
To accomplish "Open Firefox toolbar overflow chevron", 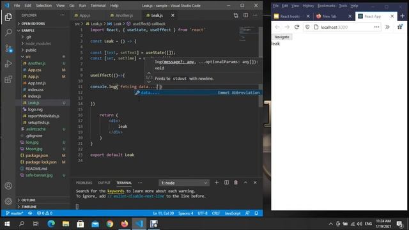I will tap(387, 27).
